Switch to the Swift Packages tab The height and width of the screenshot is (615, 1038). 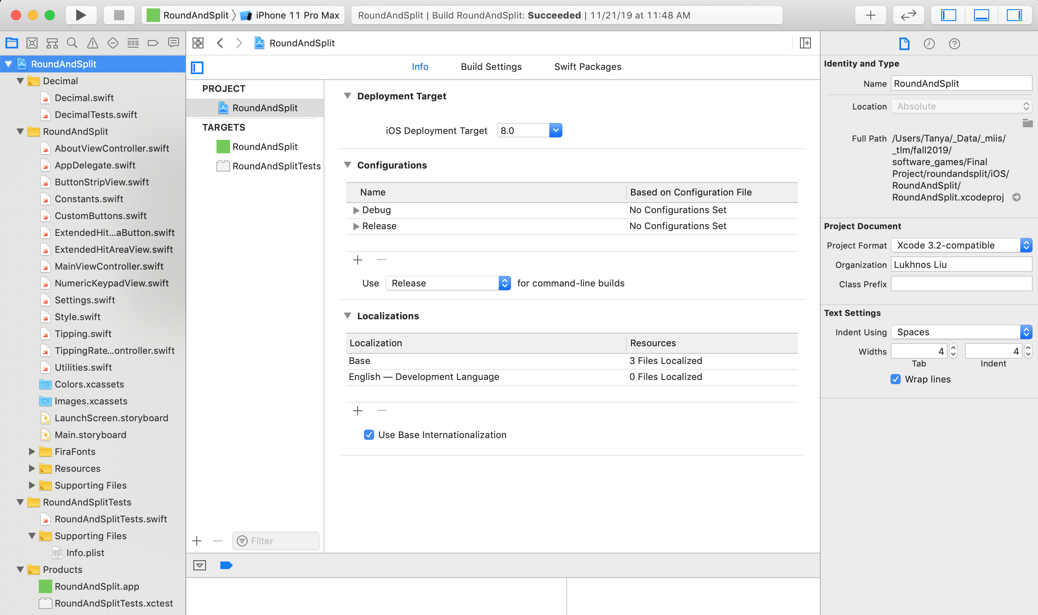pos(588,67)
